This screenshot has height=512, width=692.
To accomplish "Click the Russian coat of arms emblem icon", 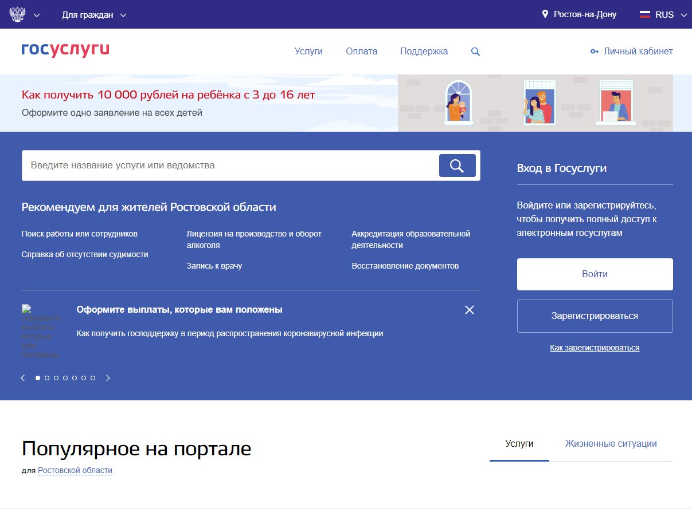I will [x=18, y=14].
